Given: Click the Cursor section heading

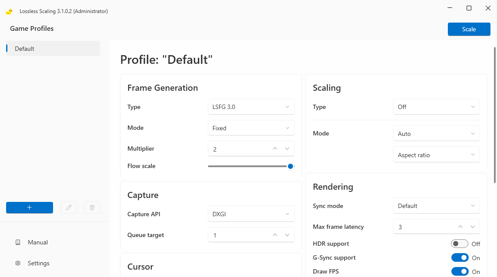Looking at the screenshot, I should [140, 267].
